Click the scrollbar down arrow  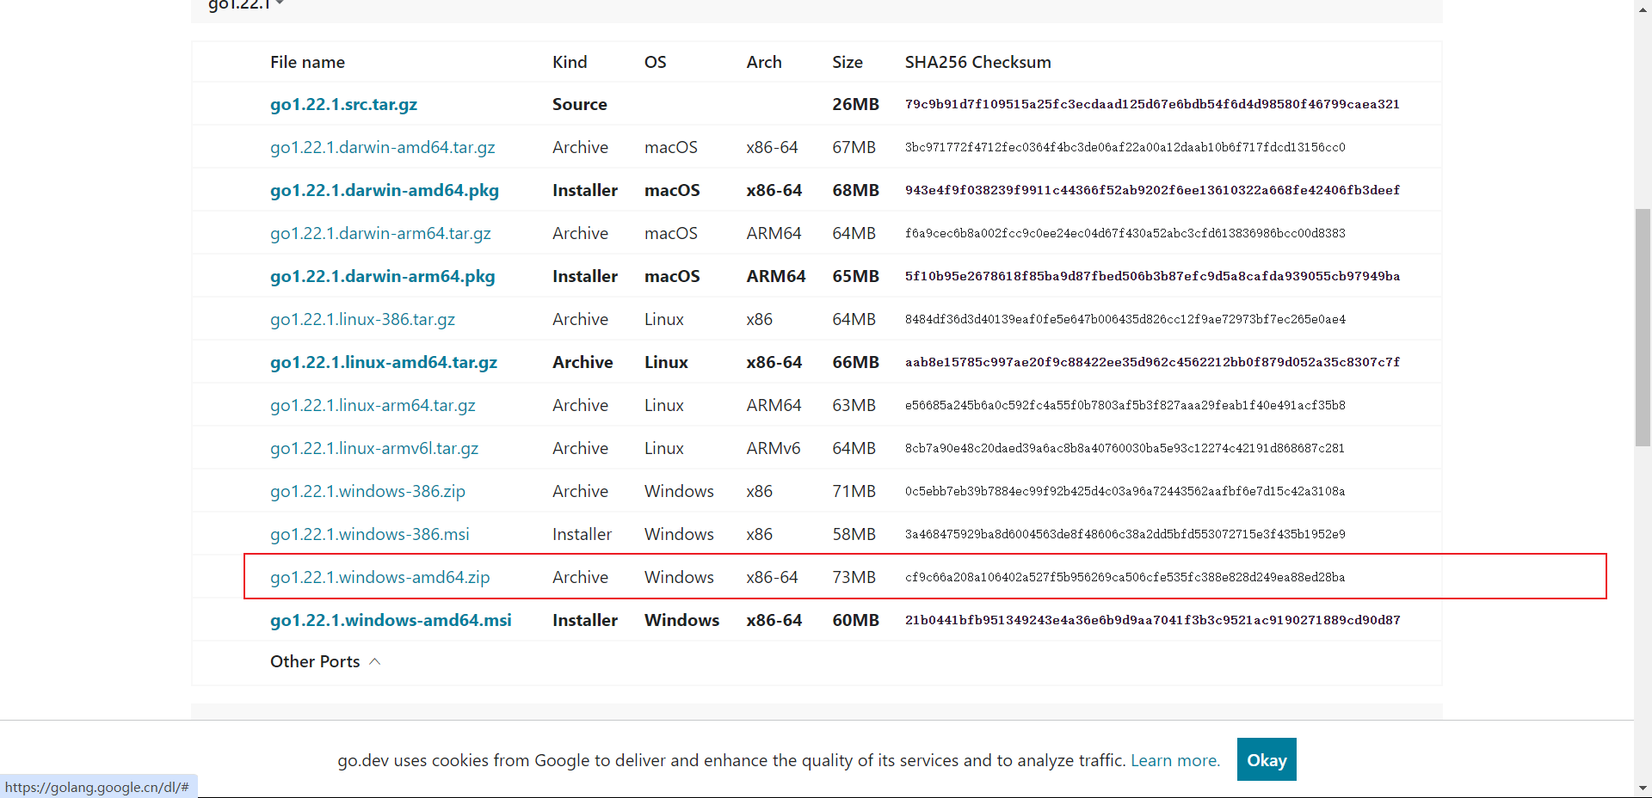(1643, 788)
